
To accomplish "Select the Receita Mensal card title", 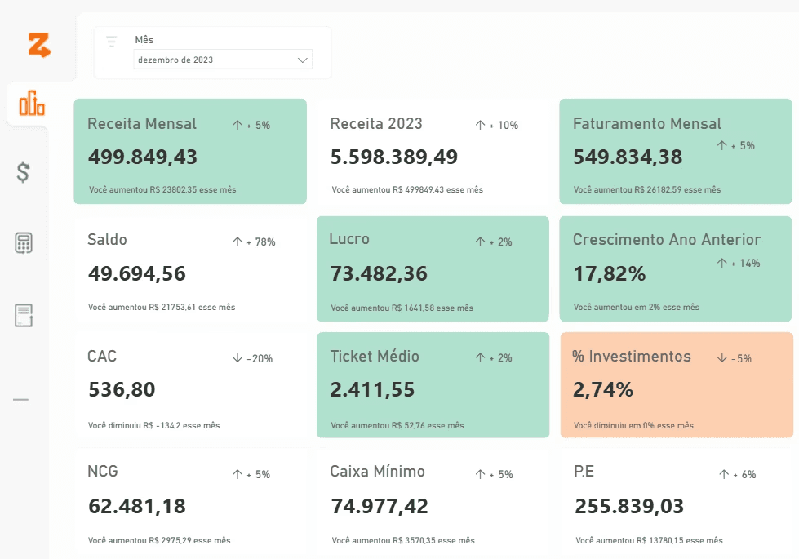I will [x=142, y=124].
